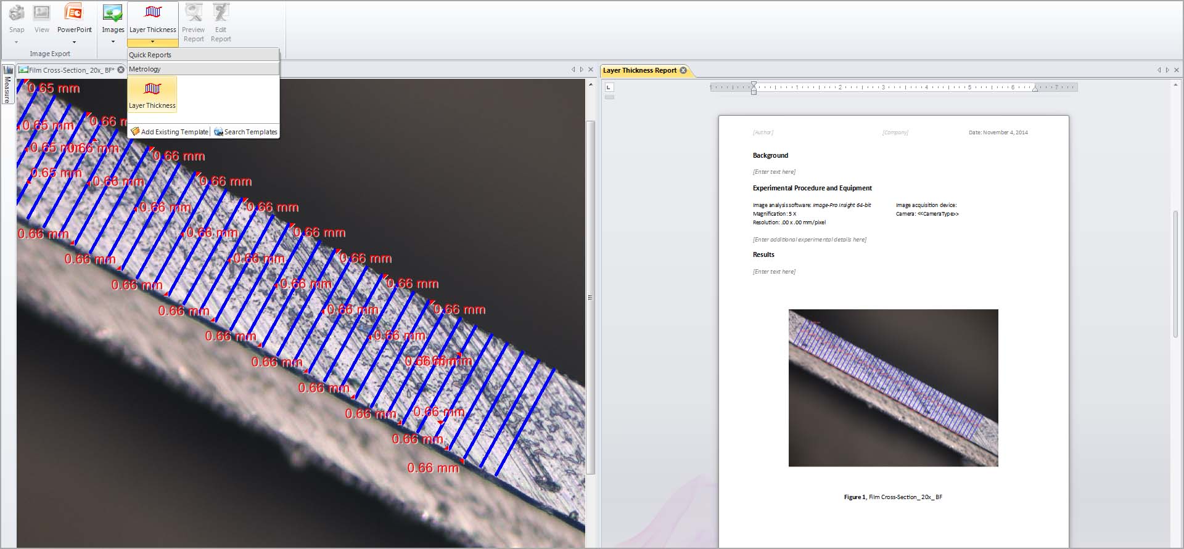Expand the Snap dropdown arrow
This screenshot has height=549, width=1184.
point(17,43)
